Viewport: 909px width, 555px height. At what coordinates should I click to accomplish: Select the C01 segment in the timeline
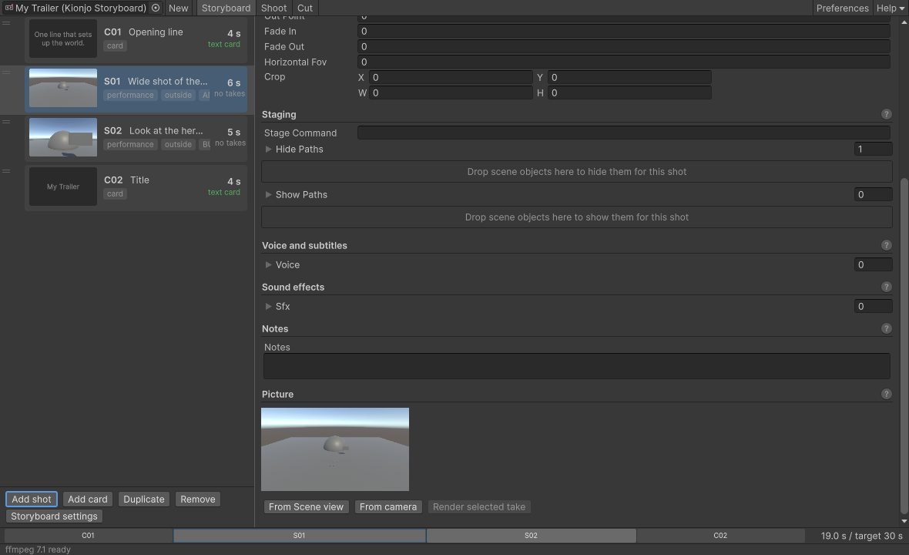click(x=88, y=536)
